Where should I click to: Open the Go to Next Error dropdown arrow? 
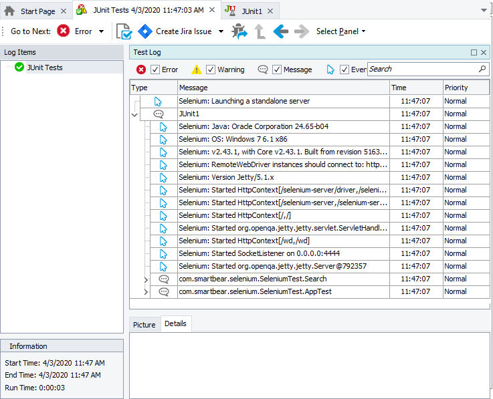pyautogui.click(x=101, y=31)
